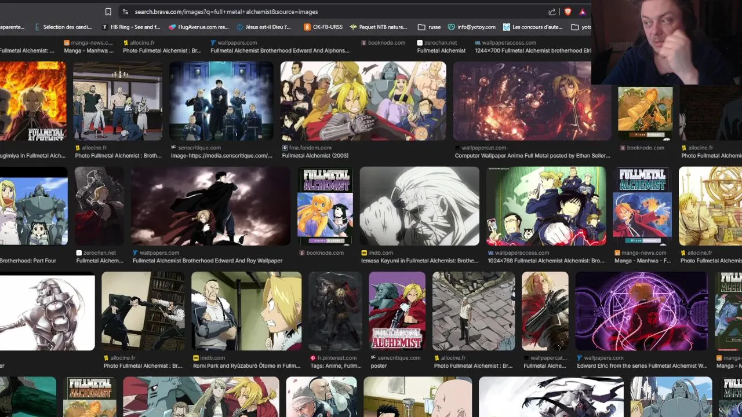
Task: Open the Romi Park and Ryūzaburō Ōtomo image
Action: click(246, 311)
